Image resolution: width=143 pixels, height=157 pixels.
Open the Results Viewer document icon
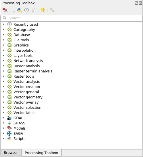point(34,10)
